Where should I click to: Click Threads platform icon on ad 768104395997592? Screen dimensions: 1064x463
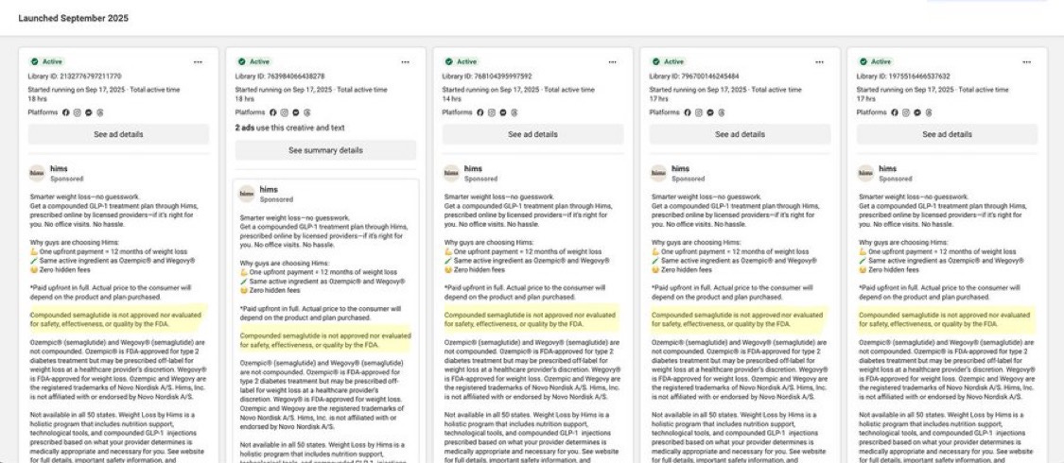(x=515, y=112)
